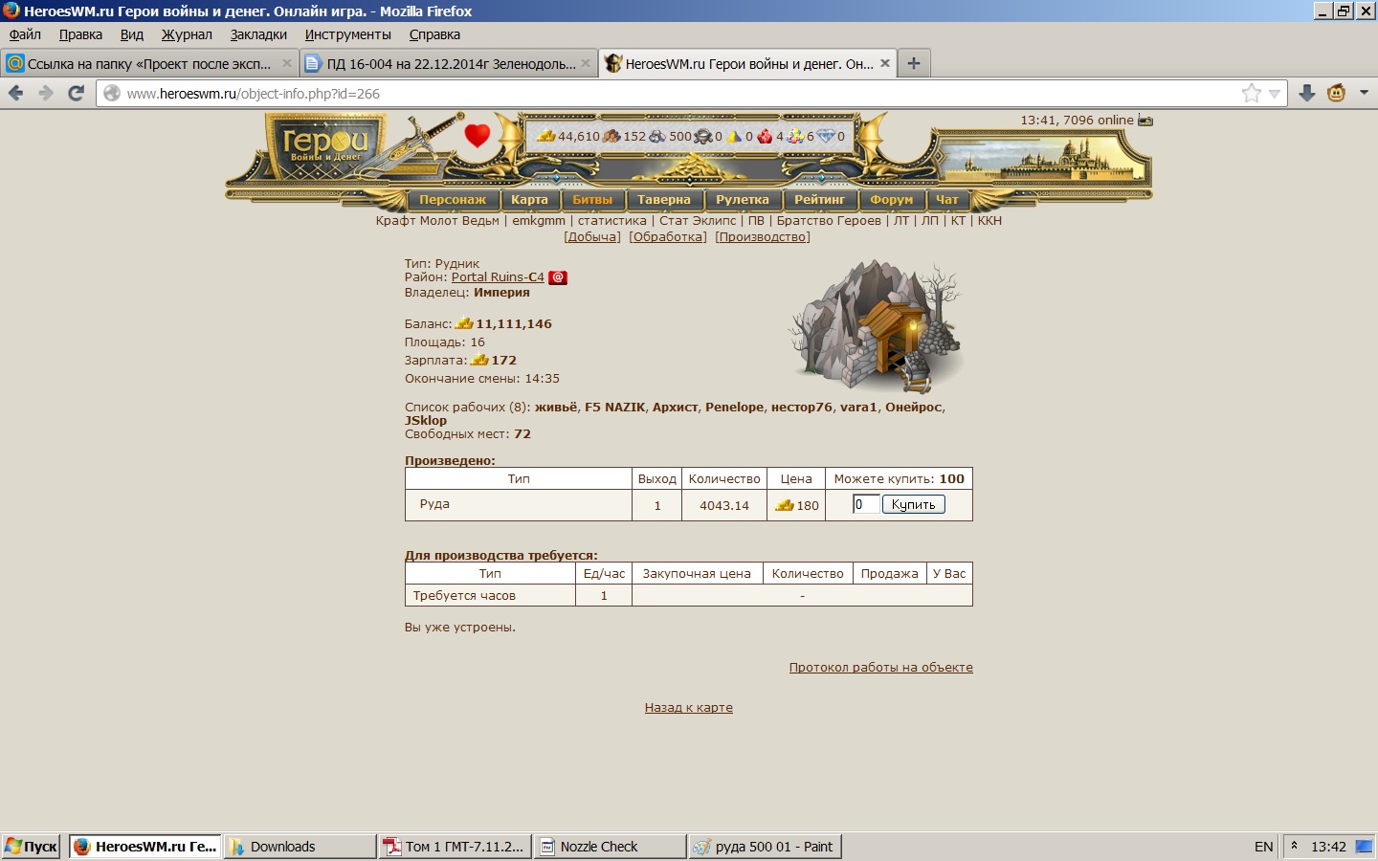Click the diamond resource icon in header

click(x=826, y=136)
